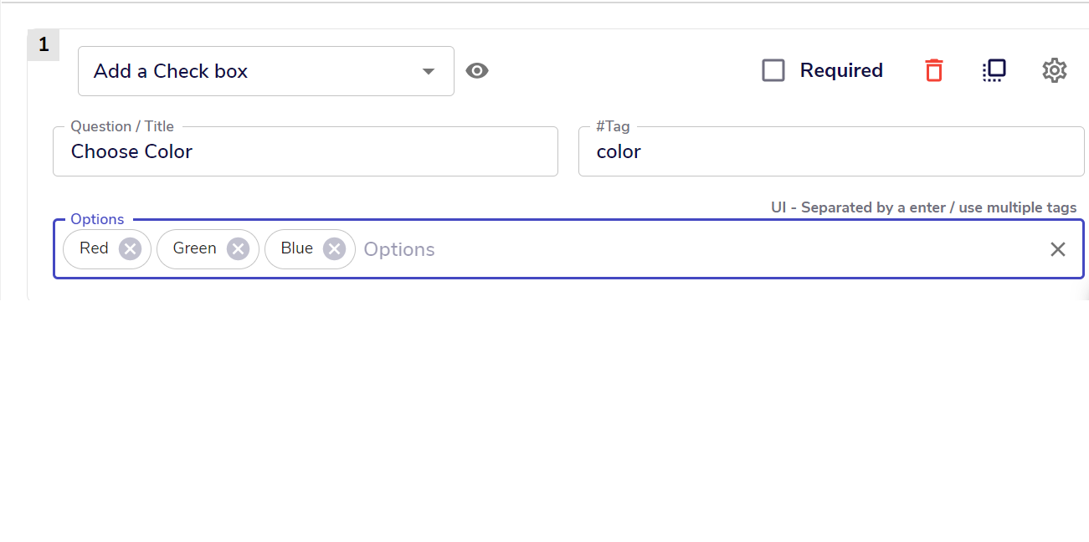
Task: Open the Add a Check box dropdown
Action: tap(266, 71)
